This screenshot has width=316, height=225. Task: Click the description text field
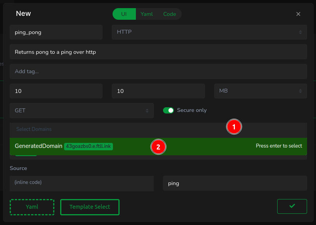(x=158, y=52)
